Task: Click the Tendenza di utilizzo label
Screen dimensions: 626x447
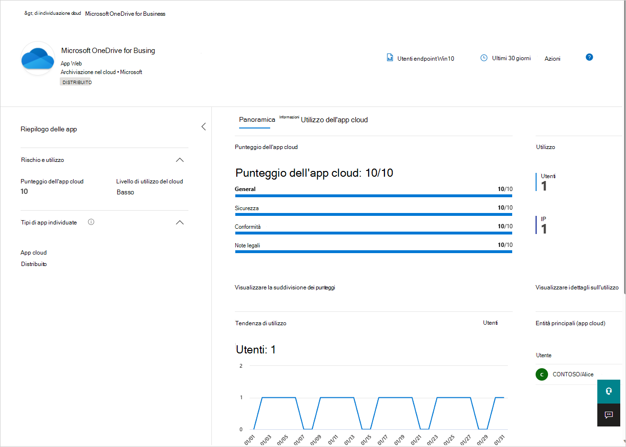Action: [261, 323]
